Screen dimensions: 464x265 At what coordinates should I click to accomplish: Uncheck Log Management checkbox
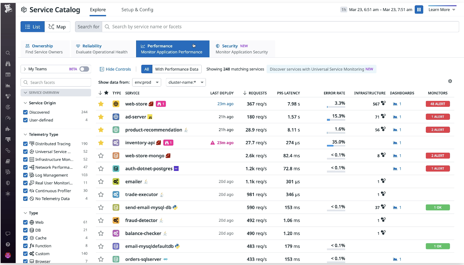[25, 175]
